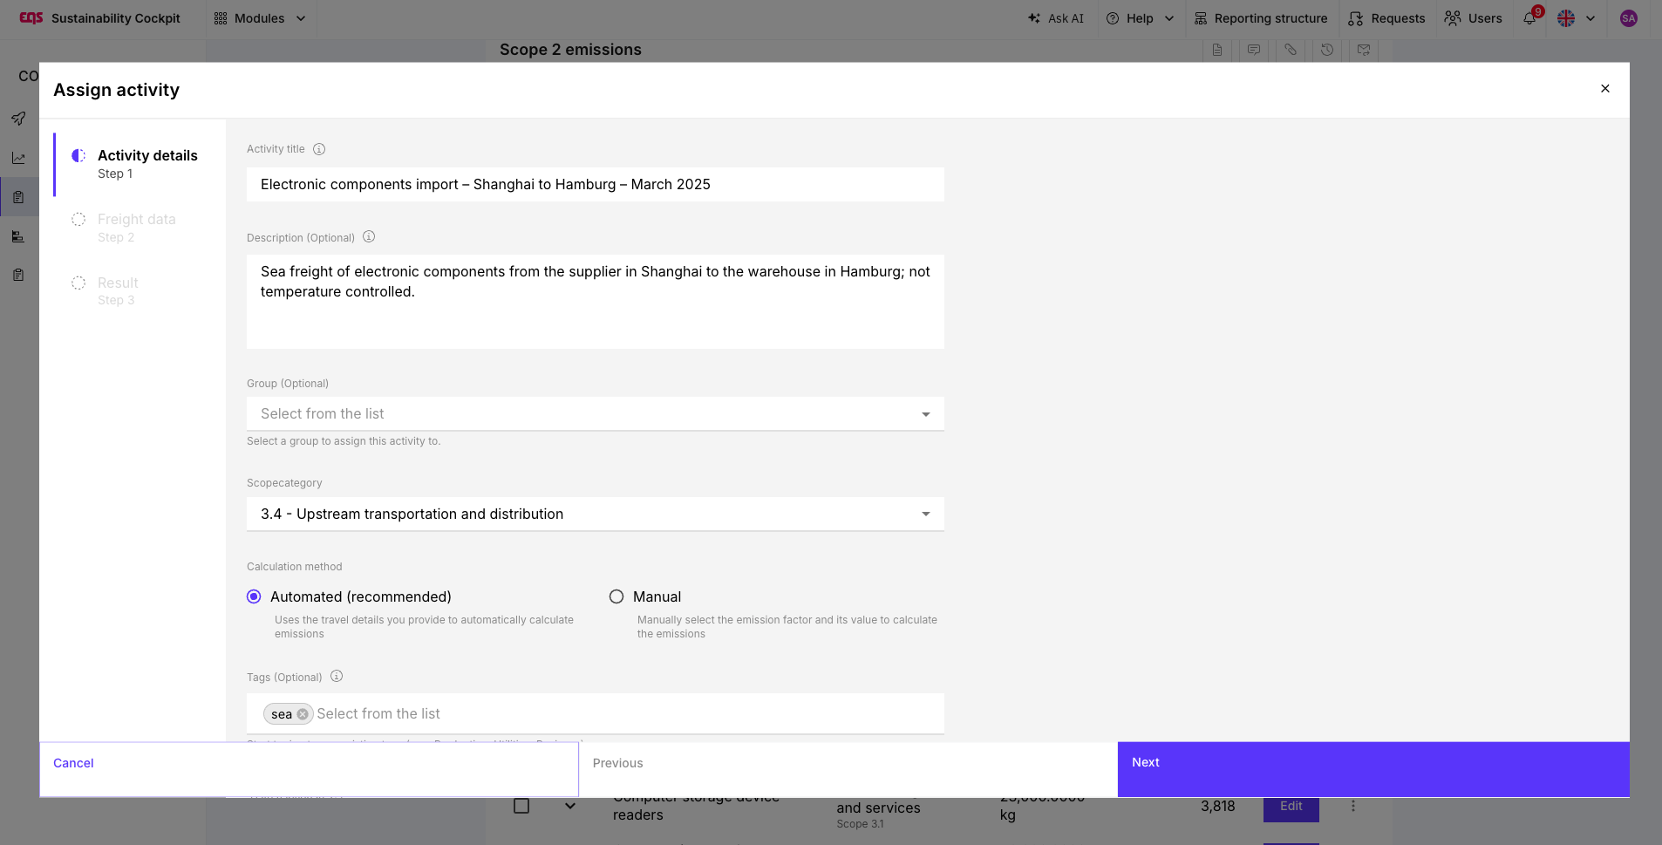Remove the sea tag chip

coord(303,714)
